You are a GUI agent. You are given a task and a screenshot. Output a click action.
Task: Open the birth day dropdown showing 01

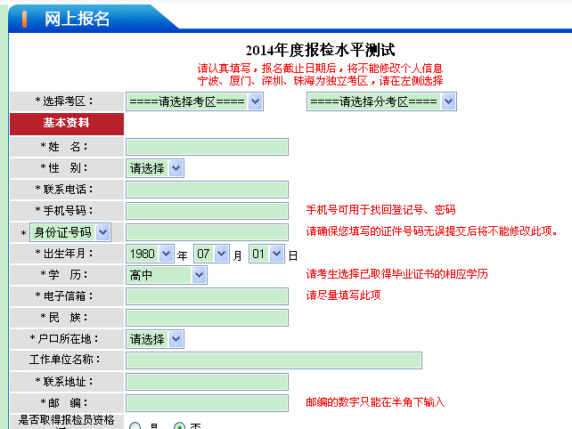click(x=266, y=254)
